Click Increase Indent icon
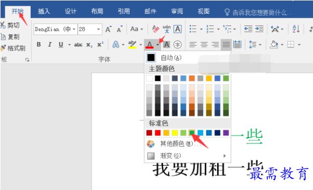Screen dimensions: 313x190 pos(259,29)
